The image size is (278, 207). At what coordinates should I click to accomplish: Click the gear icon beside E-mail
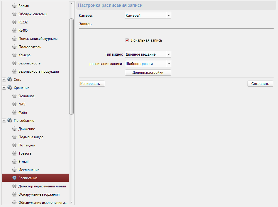click(14, 162)
